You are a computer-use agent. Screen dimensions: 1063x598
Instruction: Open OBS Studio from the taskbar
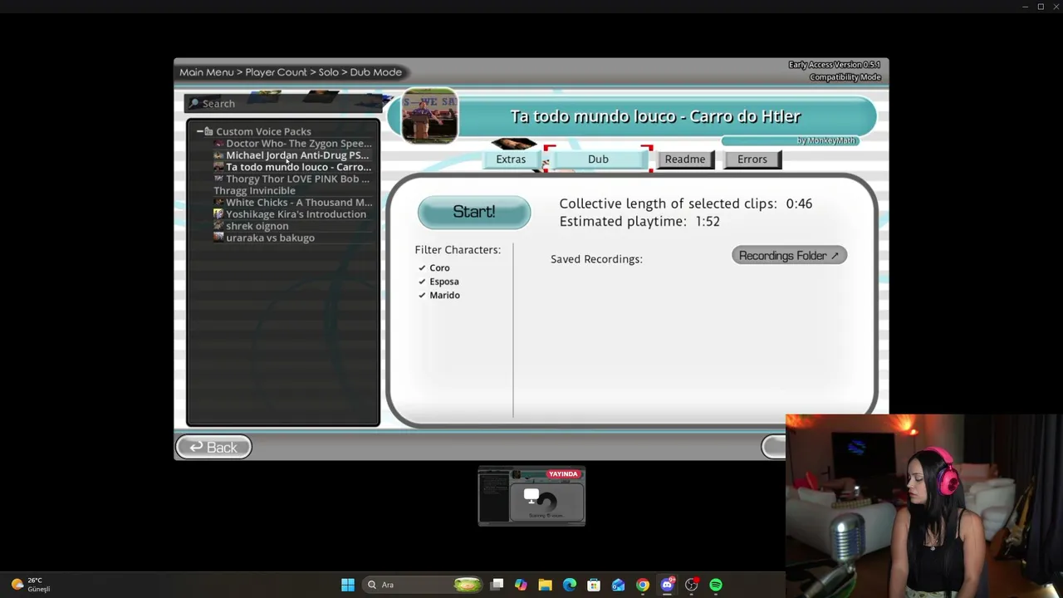point(691,585)
